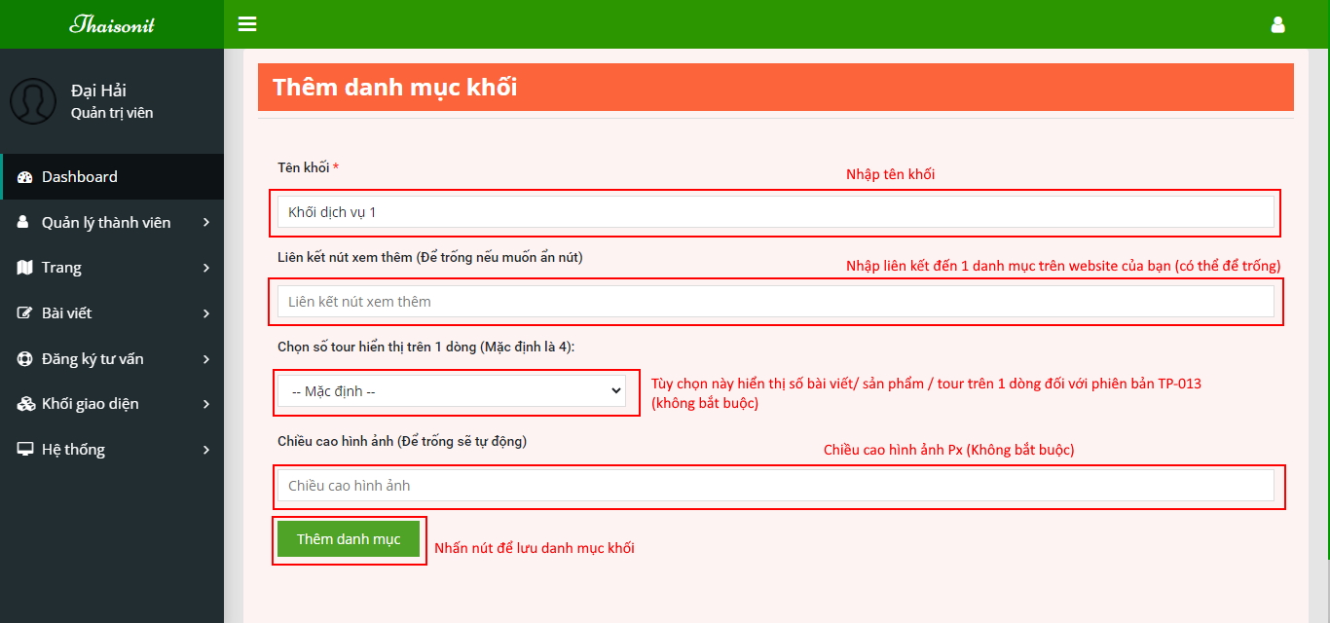This screenshot has width=1330, height=623.
Task: Click the hamburger menu icon
Action: click(x=247, y=24)
